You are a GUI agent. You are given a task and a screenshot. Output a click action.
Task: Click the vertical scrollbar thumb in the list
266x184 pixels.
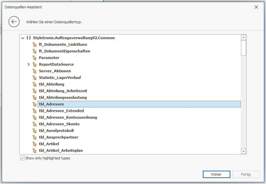(x=243, y=48)
